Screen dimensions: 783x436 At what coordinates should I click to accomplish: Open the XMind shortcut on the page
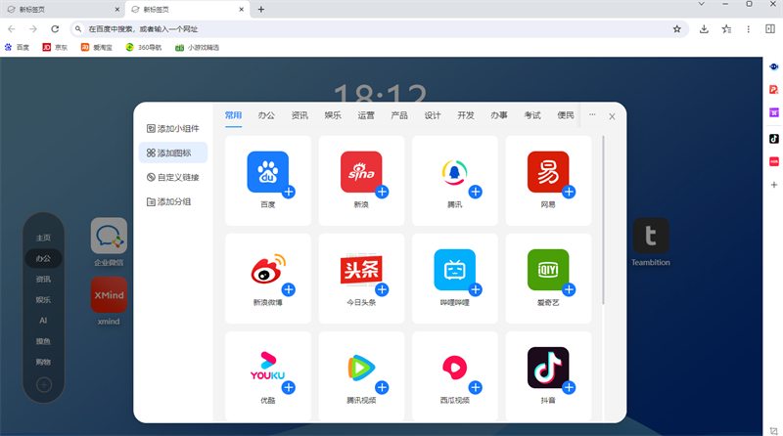pyautogui.click(x=109, y=295)
